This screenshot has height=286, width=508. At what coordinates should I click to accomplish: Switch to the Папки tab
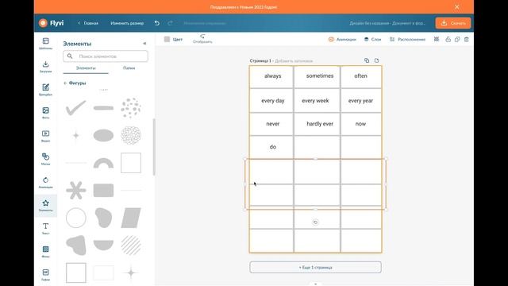(x=129, y=68)
